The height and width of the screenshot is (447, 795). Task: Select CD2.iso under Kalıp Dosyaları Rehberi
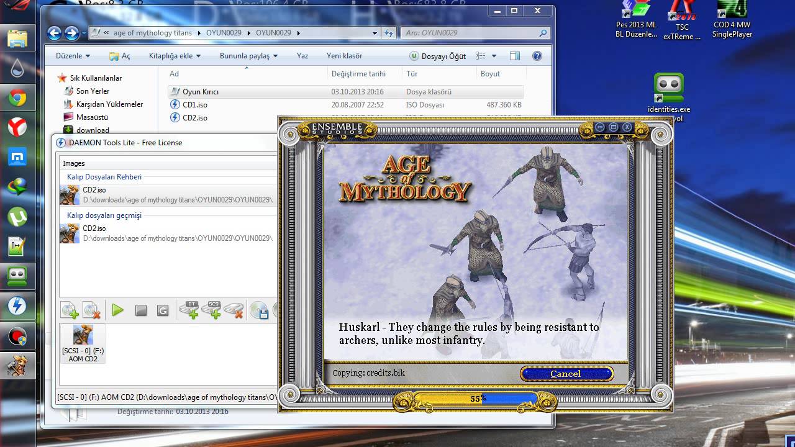(x=168, y=195)
